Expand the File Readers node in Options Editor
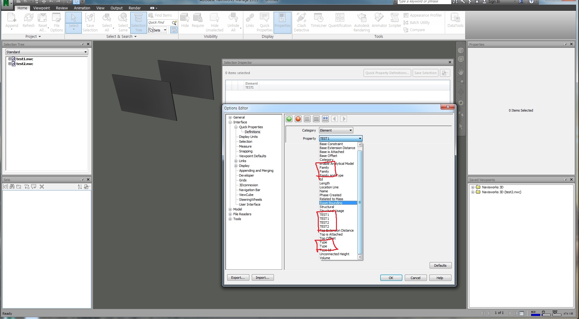Viewport: 579px width, 319px height. tap(230, 214)
